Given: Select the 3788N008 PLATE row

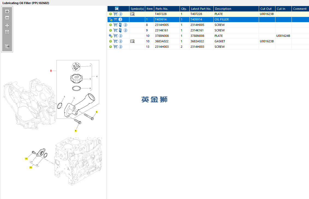Looking at the screenshot, I should (208, 36).
